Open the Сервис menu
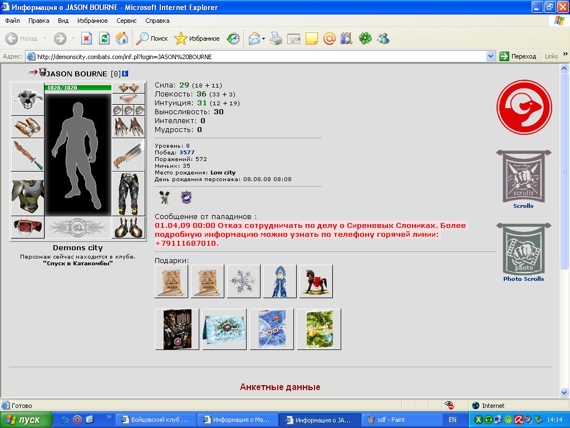 point(126,21)
